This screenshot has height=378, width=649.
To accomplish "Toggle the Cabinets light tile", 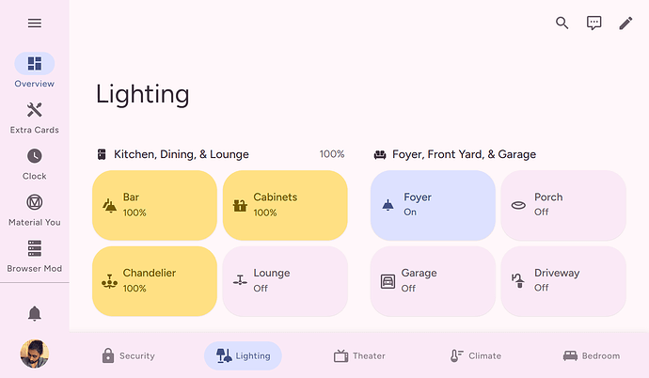I will tap(285, 205).
